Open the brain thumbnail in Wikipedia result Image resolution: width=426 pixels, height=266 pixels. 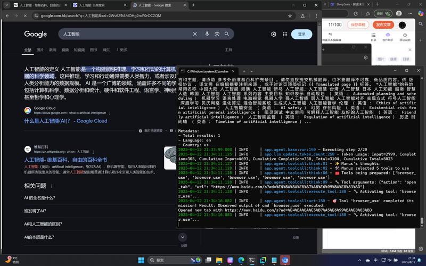pos(170,158)
